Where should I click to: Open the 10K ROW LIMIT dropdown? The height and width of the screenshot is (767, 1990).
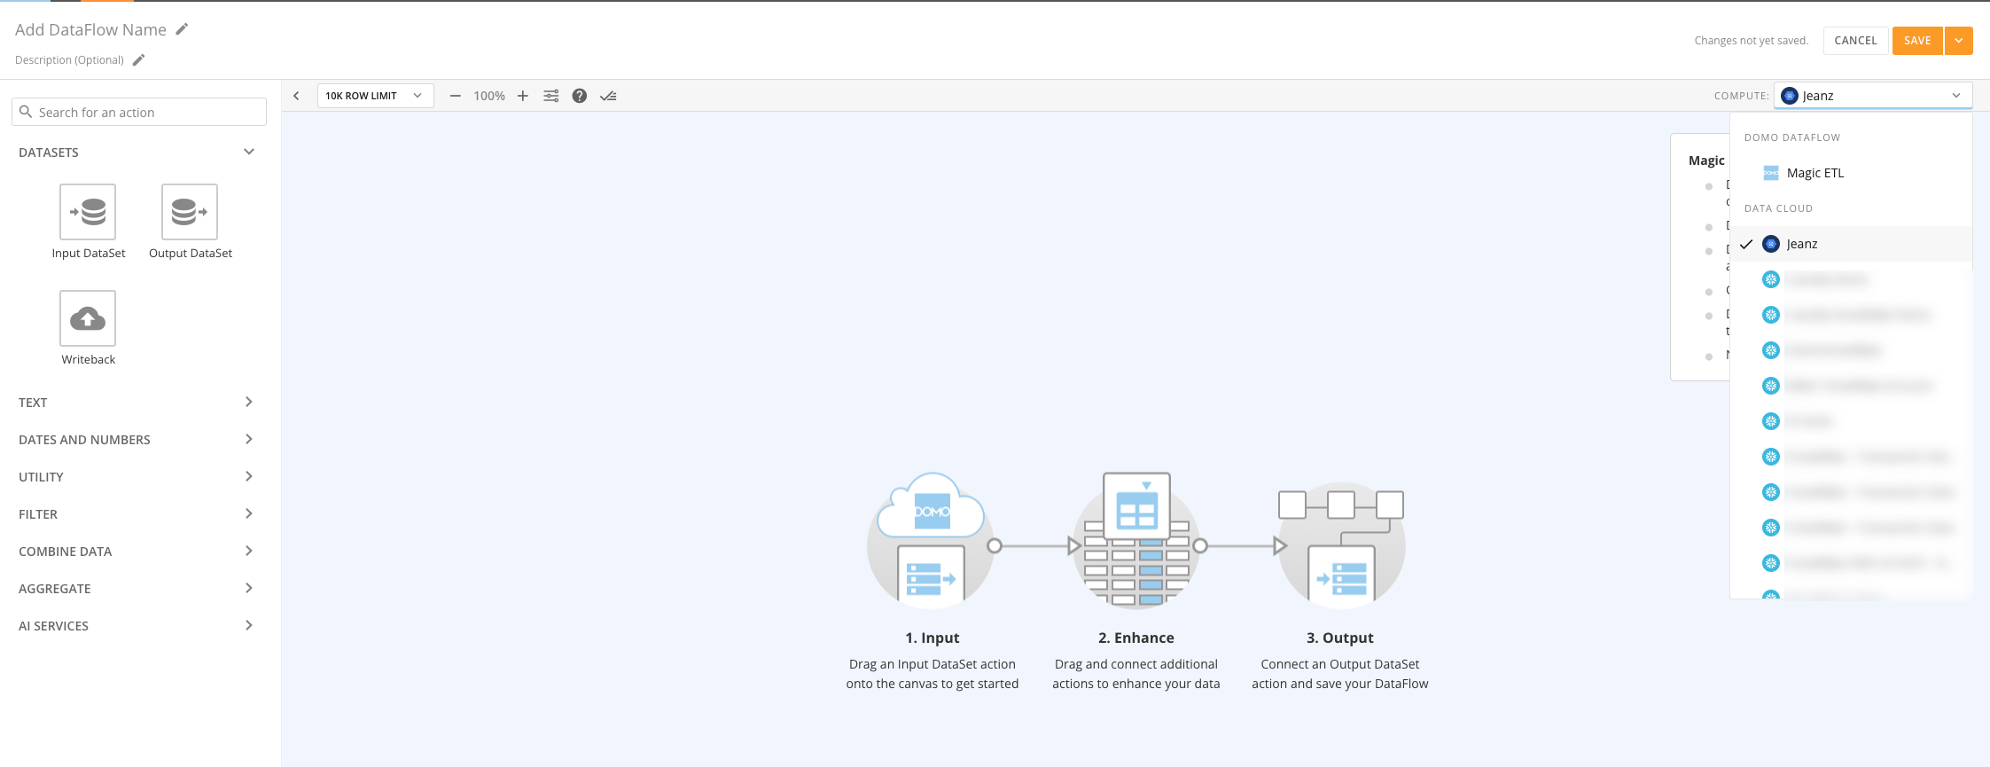(376, 96)
